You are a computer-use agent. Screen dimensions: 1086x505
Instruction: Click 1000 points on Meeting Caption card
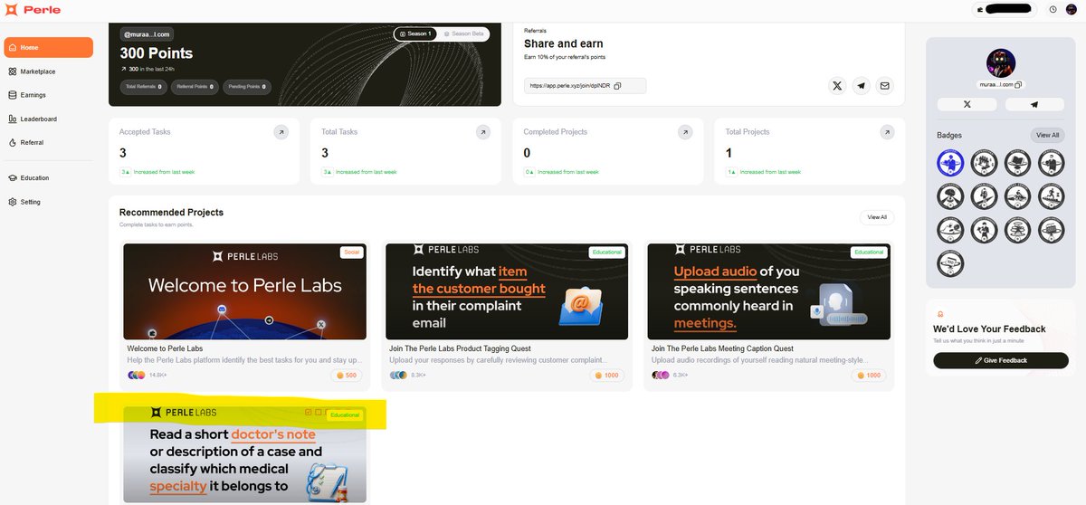pyautogui.click(x=870, y=375)
